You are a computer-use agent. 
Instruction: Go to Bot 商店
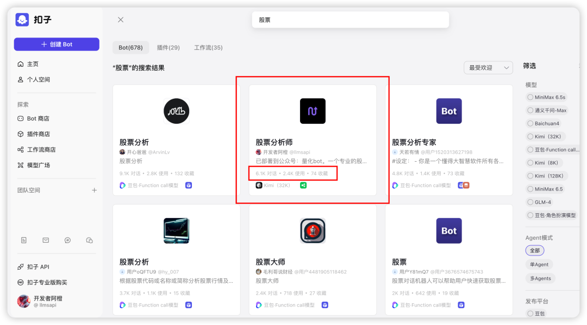tap(33, 118)
